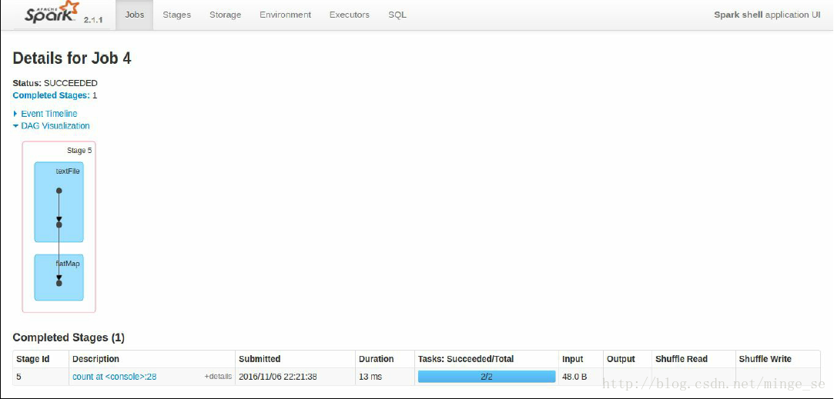Click the bottom node in flatMap block
This screenshot has width=834, height=399.
(59, 283)
